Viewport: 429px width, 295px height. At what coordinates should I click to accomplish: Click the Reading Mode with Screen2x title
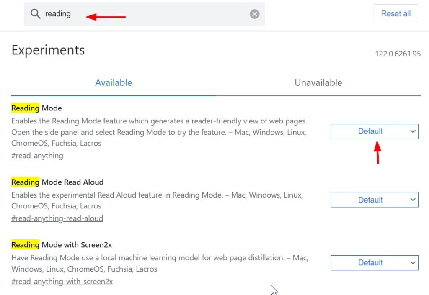point(62,245)
